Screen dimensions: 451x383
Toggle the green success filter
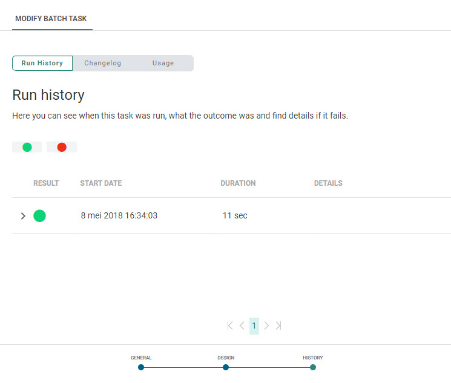(x=27, y=147)
